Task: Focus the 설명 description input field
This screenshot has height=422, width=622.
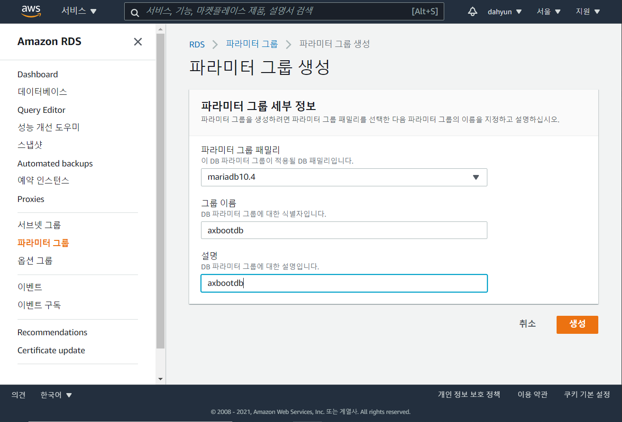Action: click(344, 284)
